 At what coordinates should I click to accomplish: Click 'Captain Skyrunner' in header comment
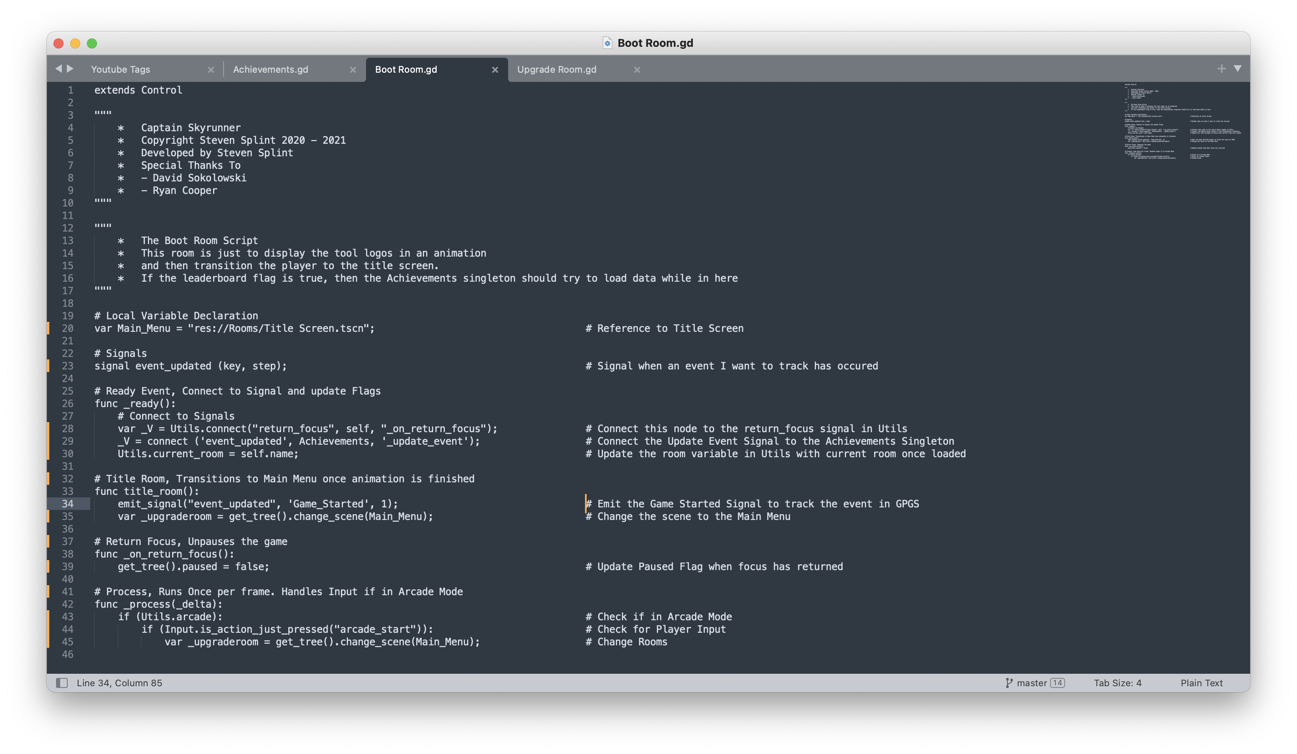point(191,127)
